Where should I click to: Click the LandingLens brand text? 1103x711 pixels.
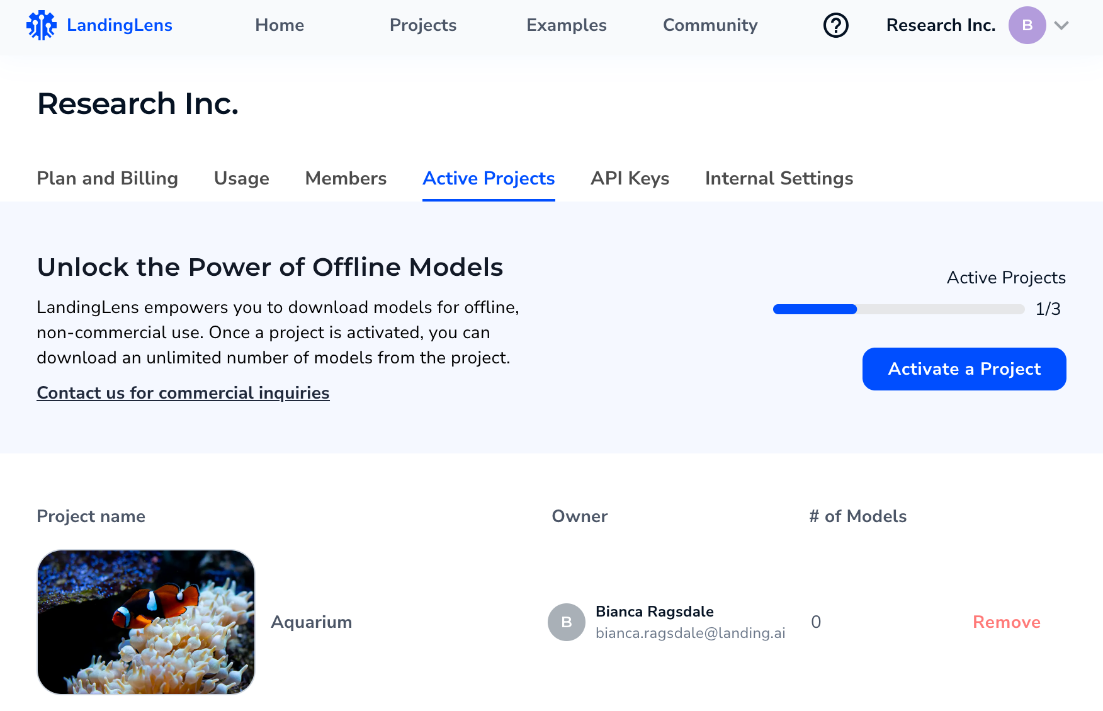click(x=120, y=25)
